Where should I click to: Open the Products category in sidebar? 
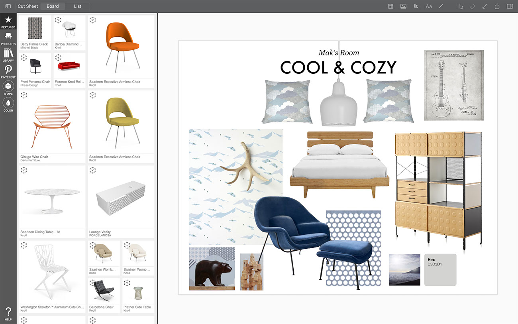pyautogui.click(x=8, y=38)
